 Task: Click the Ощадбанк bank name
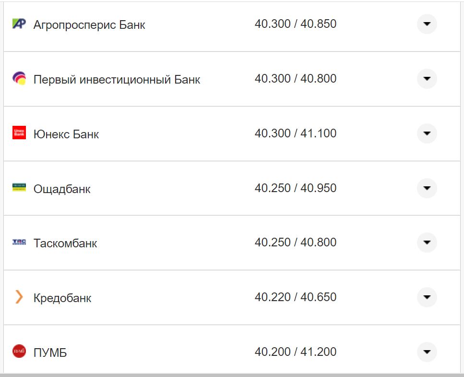(x=63, y=188)
